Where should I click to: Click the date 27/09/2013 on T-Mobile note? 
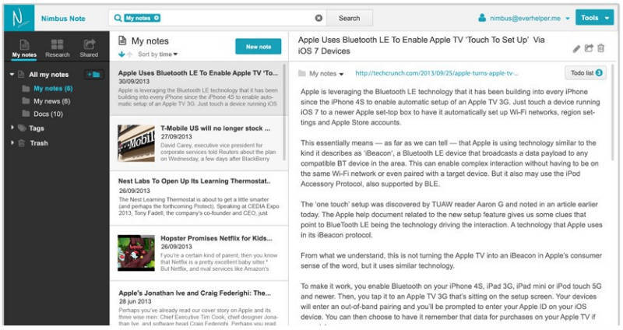pos(176,136)
